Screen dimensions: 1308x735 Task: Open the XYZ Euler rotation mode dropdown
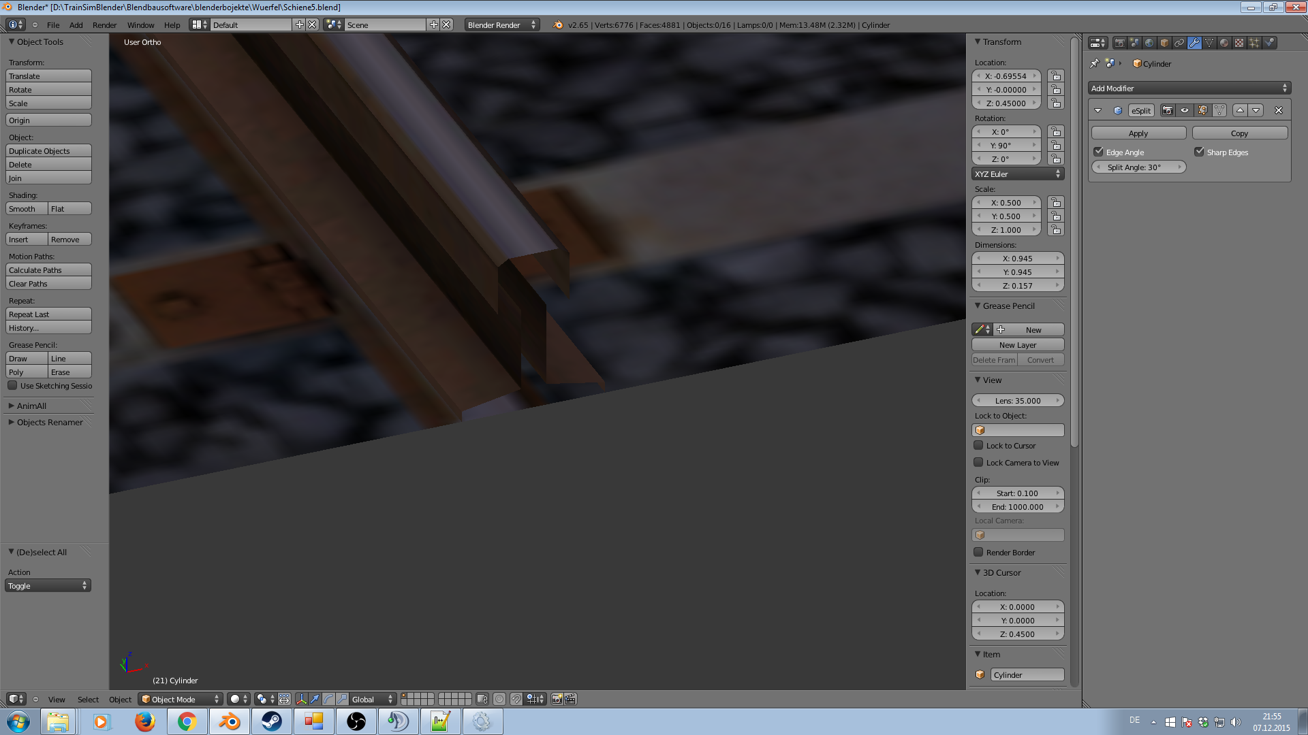tap(1018, 174)
